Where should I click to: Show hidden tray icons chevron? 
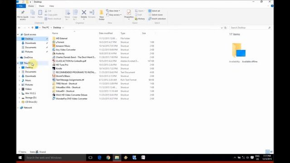235,158
